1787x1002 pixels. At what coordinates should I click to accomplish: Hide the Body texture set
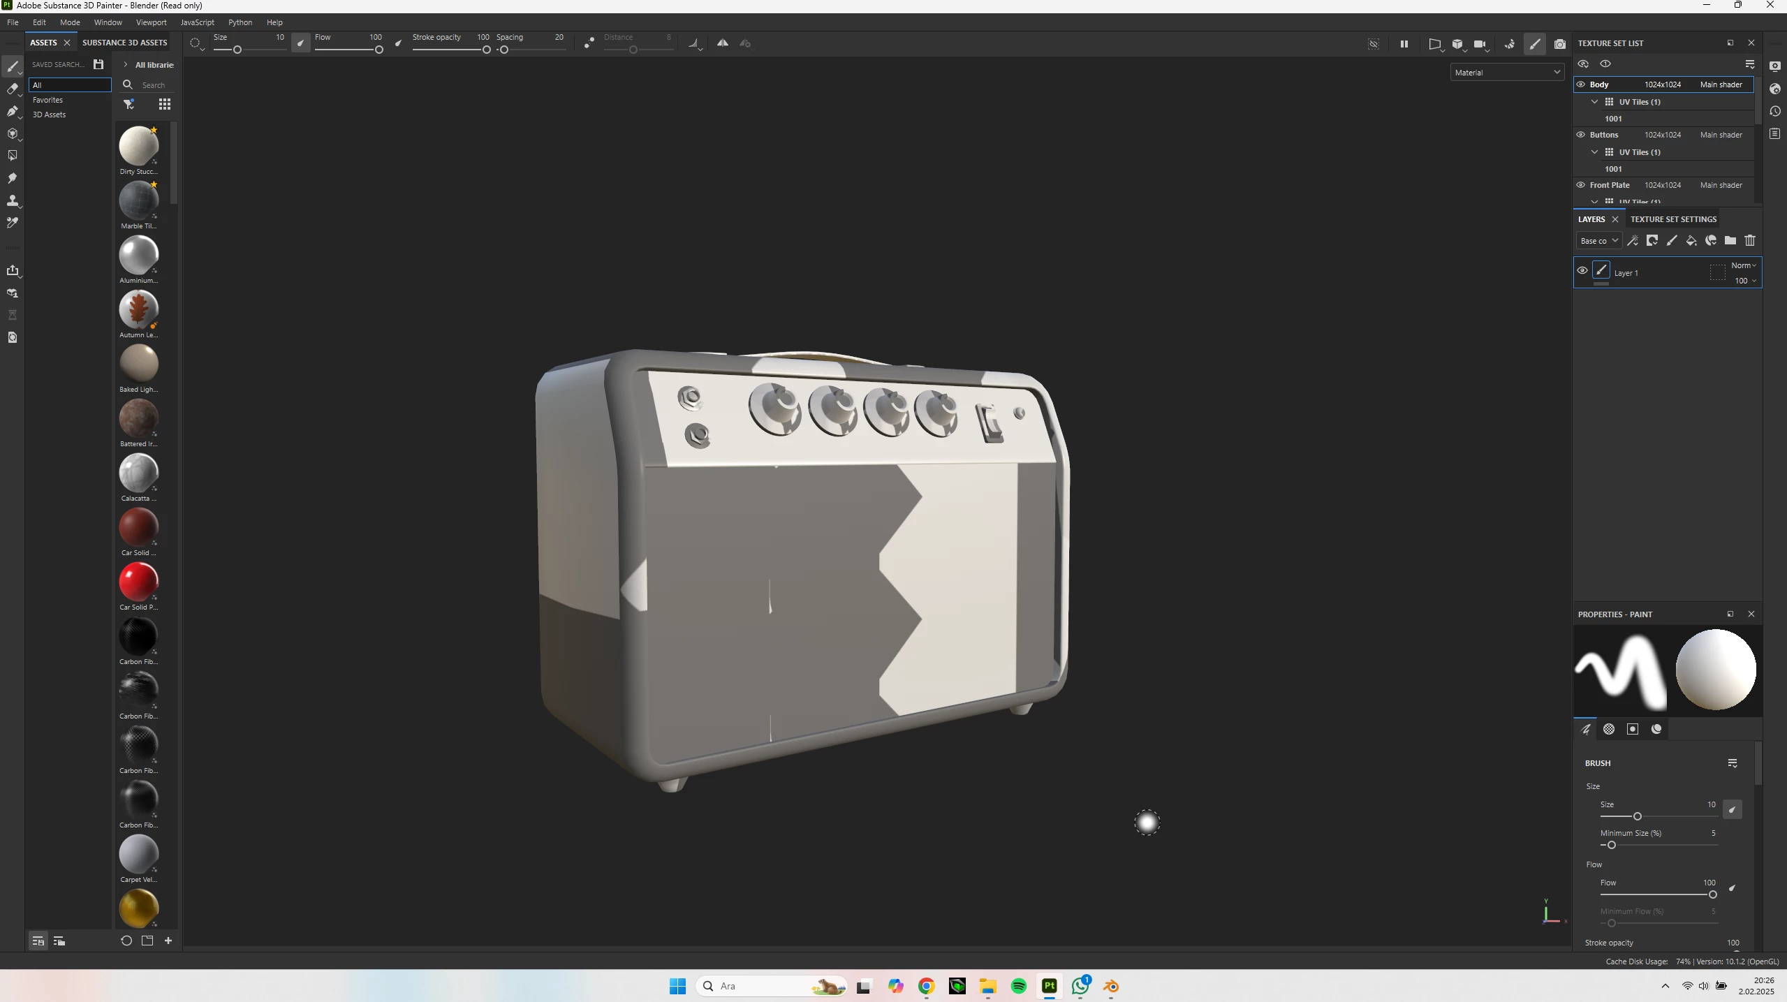click(x=1581, y=84)
